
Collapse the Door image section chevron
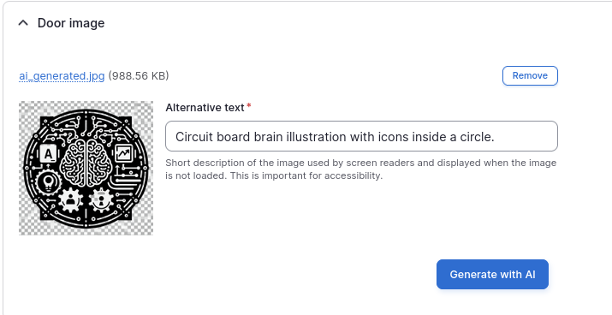(23, 23)
